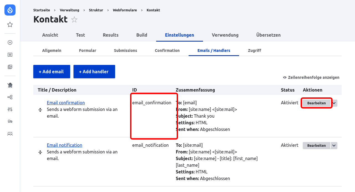Open the Media icon in the sidebar
The height and width of the screenshot is (192, 355).
(x=10, y=67)
